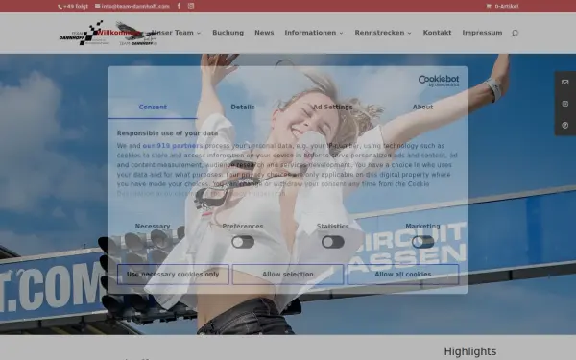Viewport: 576px width, 360px height.
Task: Enable the Marketing cookie toggle
Action: tap(422, 242)
